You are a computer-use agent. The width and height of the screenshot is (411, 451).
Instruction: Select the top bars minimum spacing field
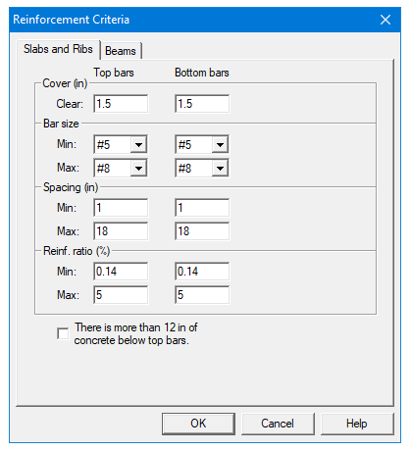(x=121, y=208)
